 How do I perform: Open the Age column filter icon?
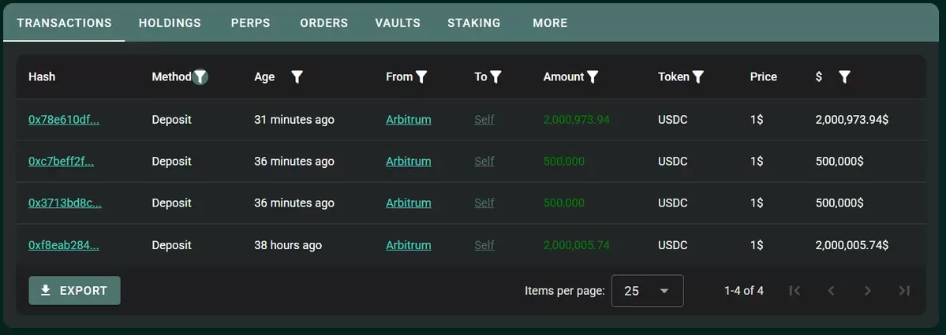297,77
